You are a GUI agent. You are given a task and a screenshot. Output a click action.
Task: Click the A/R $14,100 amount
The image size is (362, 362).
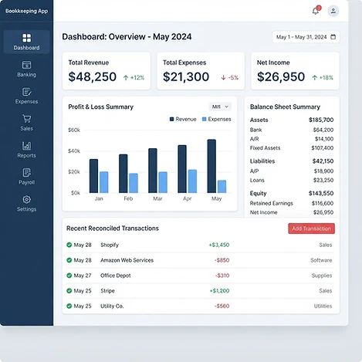(324, 139)
